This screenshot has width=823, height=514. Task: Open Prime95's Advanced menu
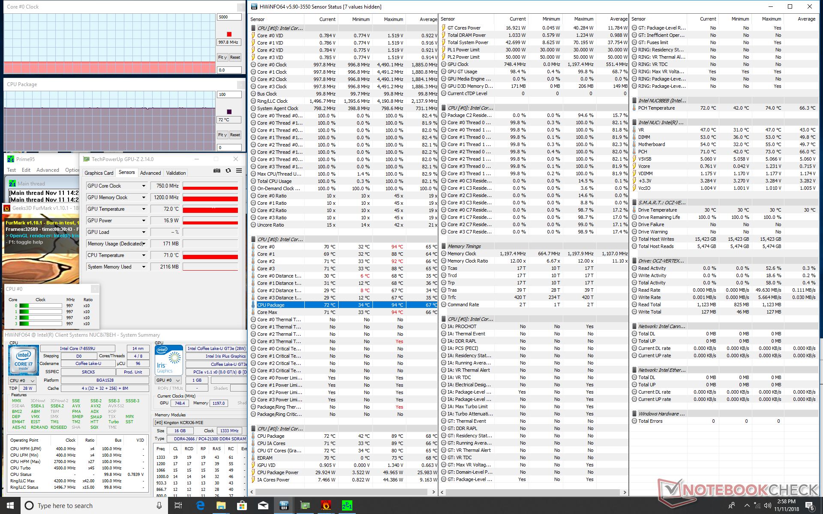[48, 170]
